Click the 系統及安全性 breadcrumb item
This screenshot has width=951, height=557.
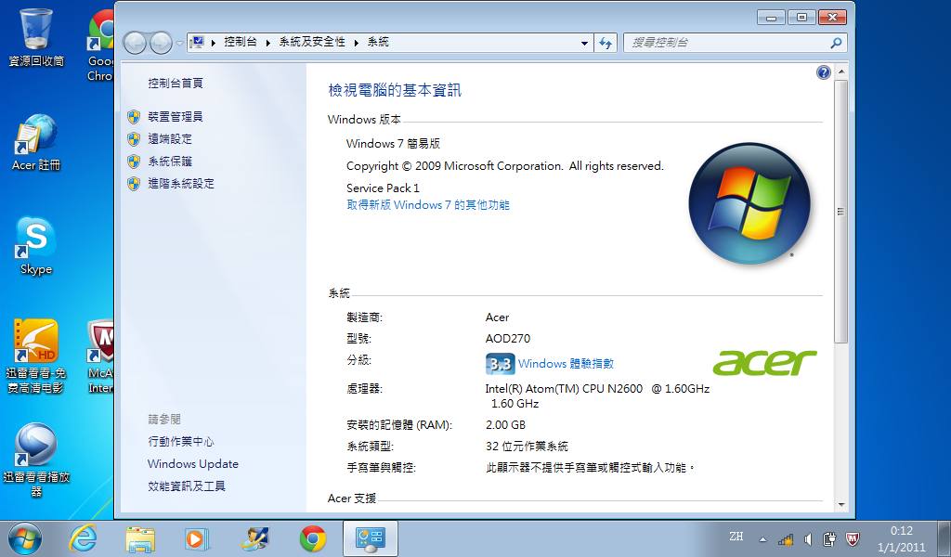(312, 42)
